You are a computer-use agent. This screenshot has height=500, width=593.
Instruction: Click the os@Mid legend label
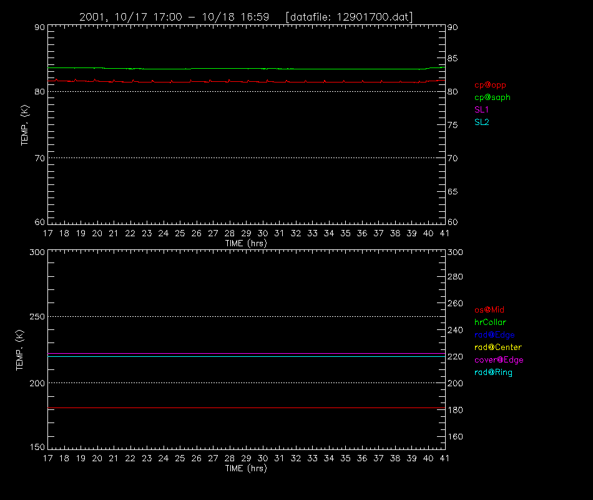pos(489,310)
